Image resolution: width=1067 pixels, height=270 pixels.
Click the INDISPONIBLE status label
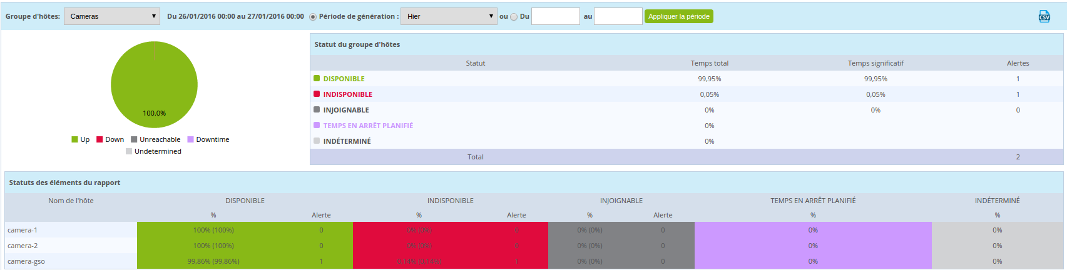(x=347, y=94)
